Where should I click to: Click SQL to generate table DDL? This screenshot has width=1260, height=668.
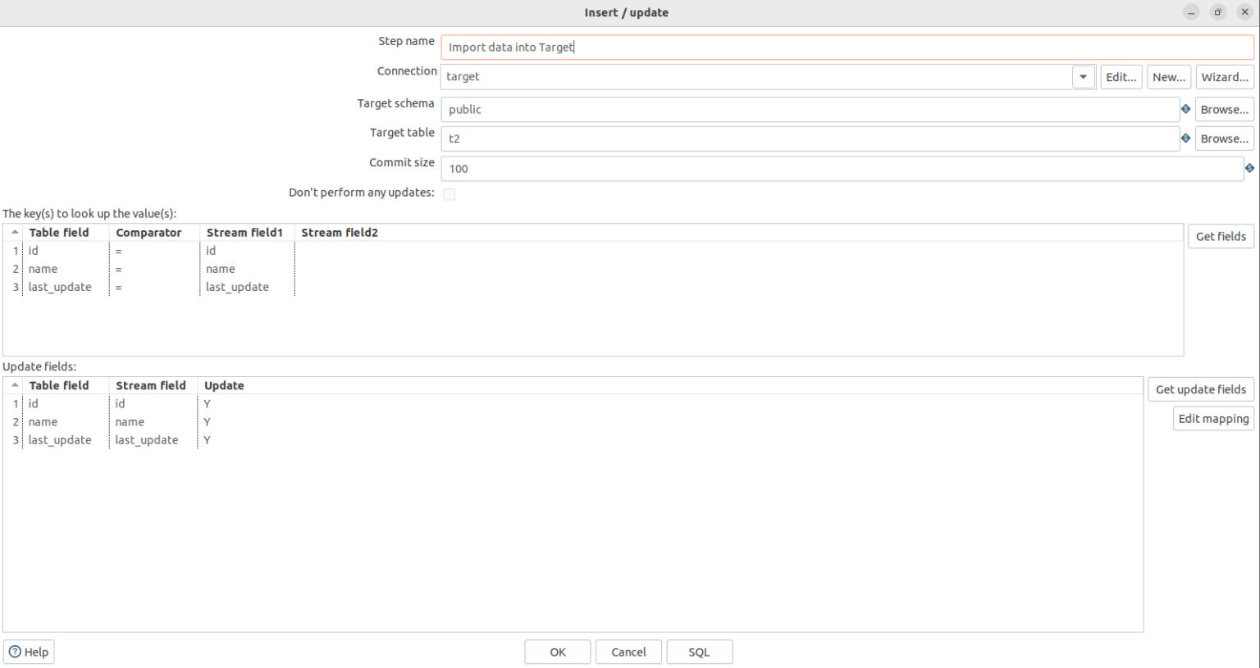pos(699,652)
